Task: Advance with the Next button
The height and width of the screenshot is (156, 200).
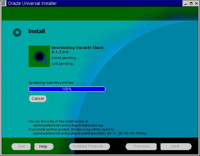Action: [x=176, y=146]
